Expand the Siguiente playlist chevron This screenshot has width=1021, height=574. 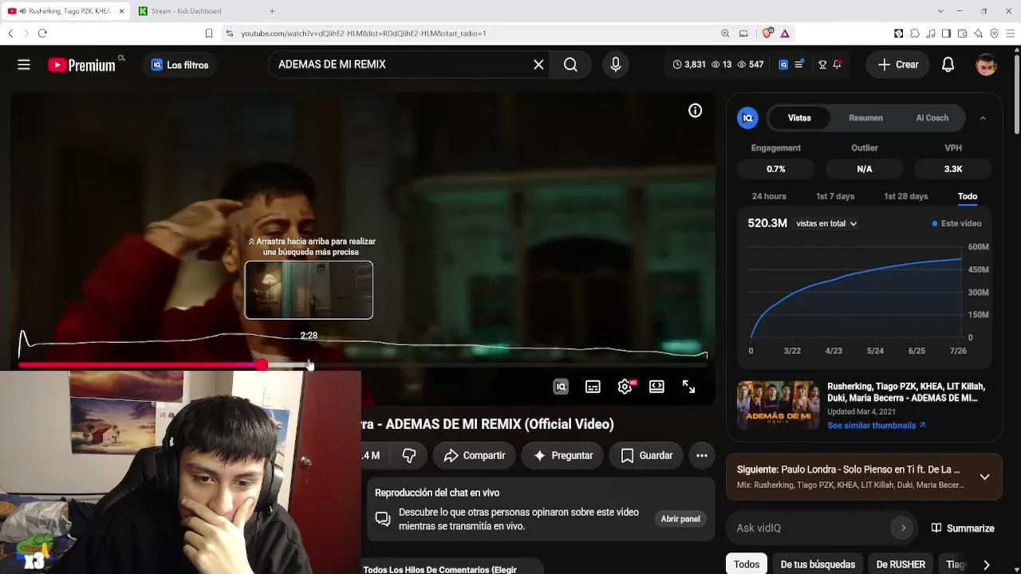click(x=984, y=477)
